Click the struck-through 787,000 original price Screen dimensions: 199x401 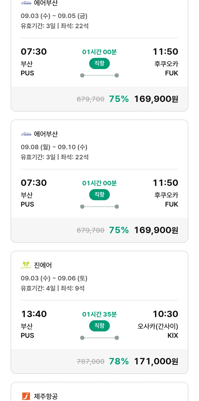point(90,361)
